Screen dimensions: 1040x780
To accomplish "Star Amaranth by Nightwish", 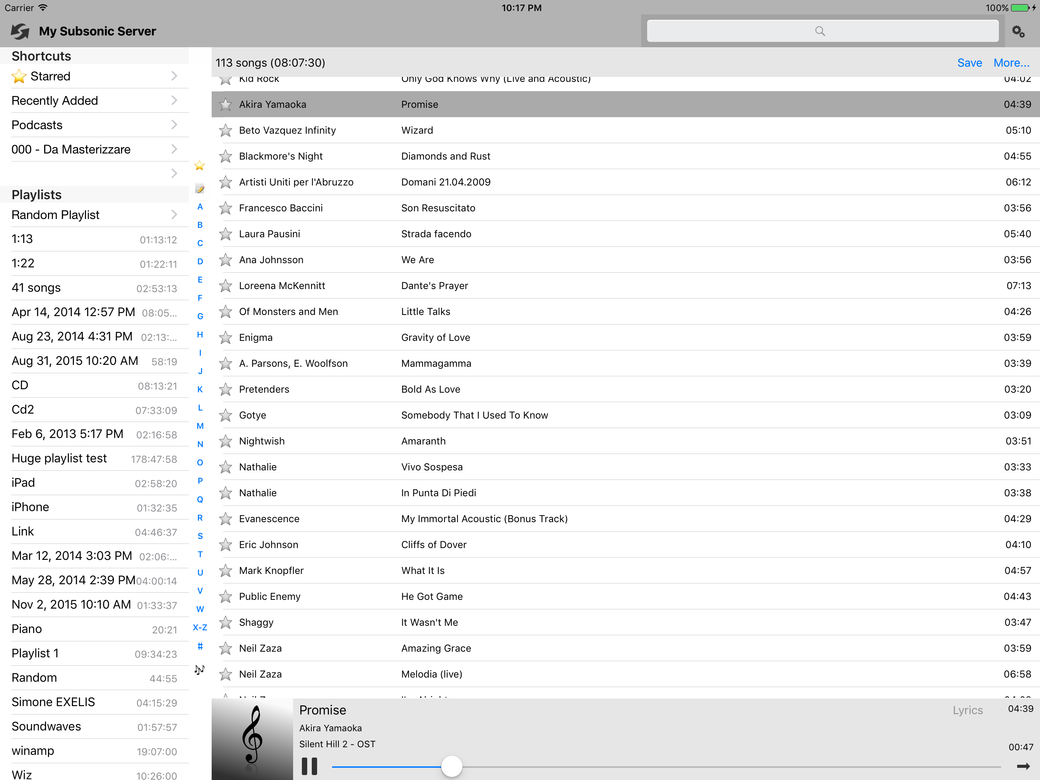I will tap(226, 441).
